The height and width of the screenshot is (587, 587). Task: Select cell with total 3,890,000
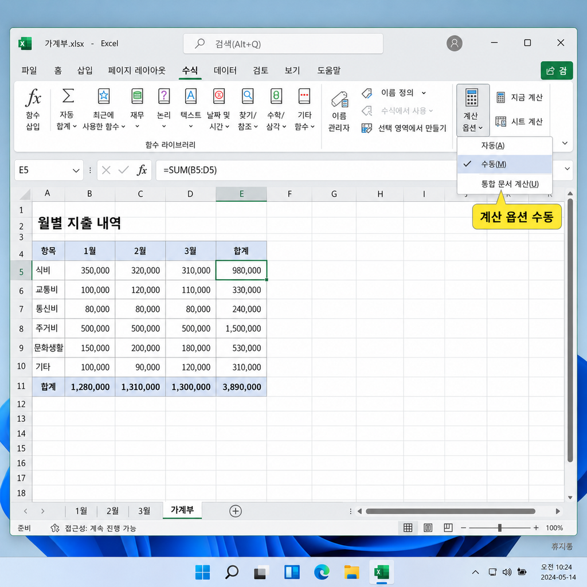coord(241,387)
